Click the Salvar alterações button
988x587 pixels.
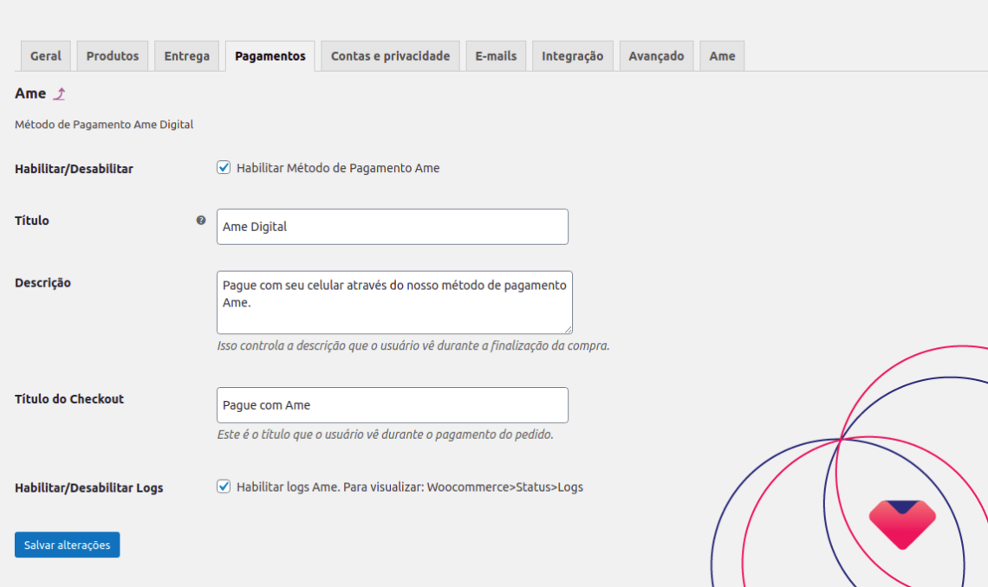67,545
